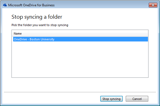Click the empty title bar area beside the title

pyautogui.click(x=101, y=5)
